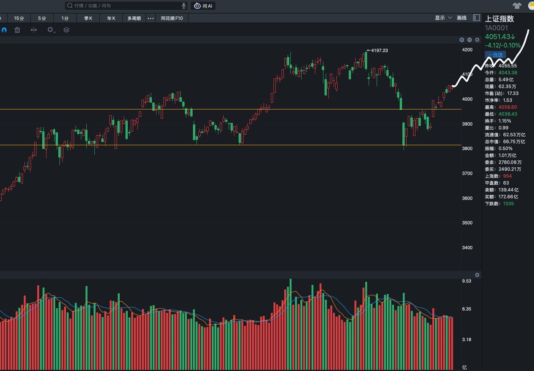
Task: Open the main chart settings gear
Action: click(x=477, y=40)
